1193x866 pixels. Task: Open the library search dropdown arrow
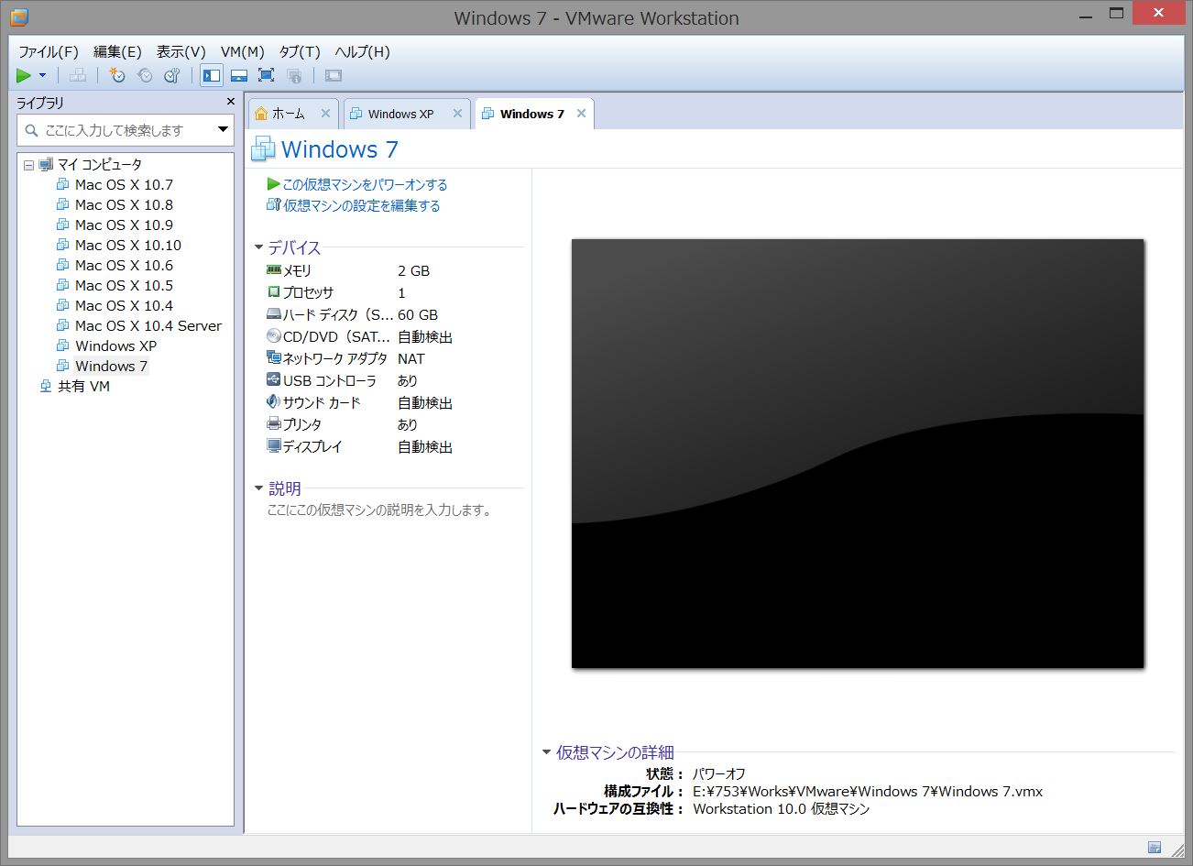point(223,130)
